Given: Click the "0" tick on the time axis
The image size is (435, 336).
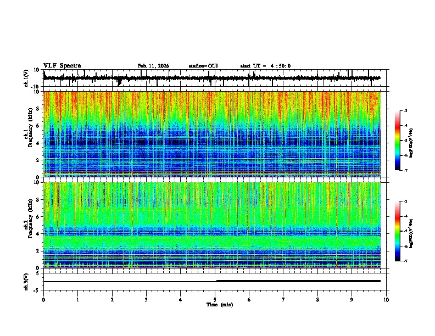Looking at the screenshot, I should [x=43, y=300].
